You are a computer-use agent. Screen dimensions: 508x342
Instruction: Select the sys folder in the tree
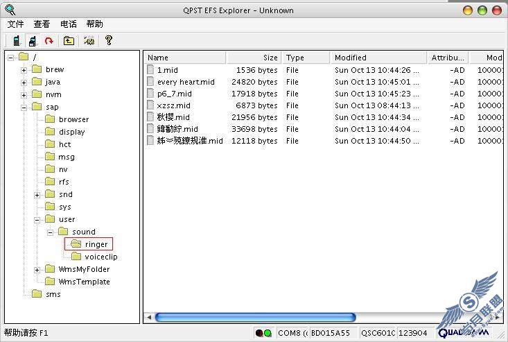(x=64, y=207)
